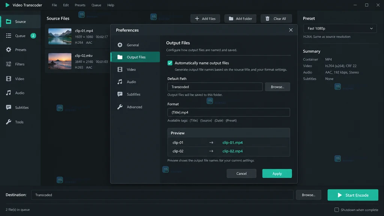Click the Add Files plus icon

197,19
